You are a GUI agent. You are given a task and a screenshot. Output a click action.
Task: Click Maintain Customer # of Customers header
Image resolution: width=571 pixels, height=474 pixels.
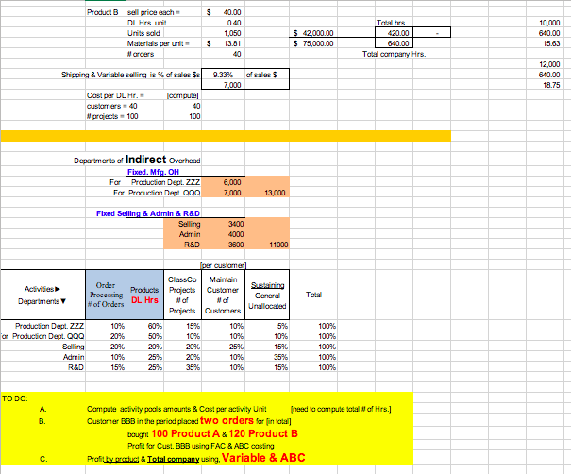pyautogui.click(x=223, y=295)
